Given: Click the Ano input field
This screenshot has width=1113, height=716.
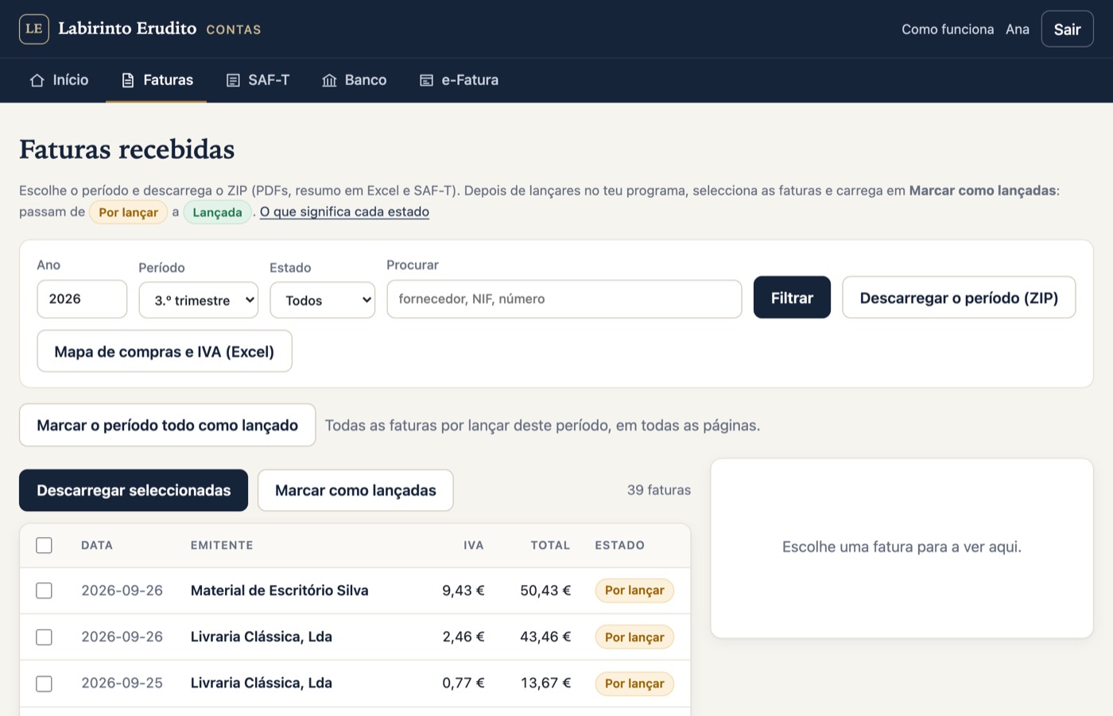Looking at the screenshot, I should pos(82,299).
